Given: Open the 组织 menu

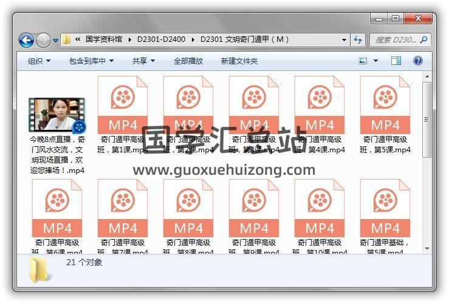Looking at the screenshot, I should click(39, 61).
